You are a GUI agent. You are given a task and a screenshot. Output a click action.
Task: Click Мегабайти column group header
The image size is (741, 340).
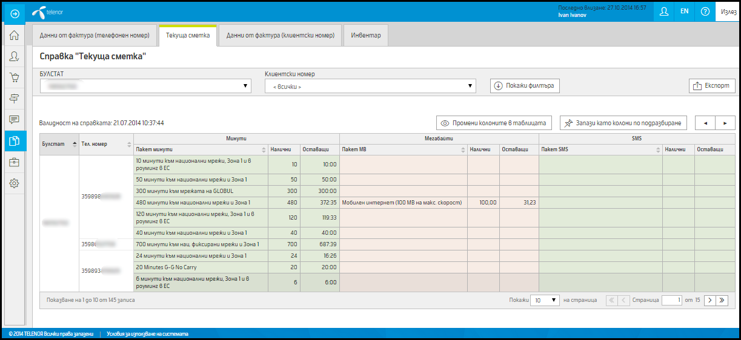pyautogui.click(x=439, y=139)
